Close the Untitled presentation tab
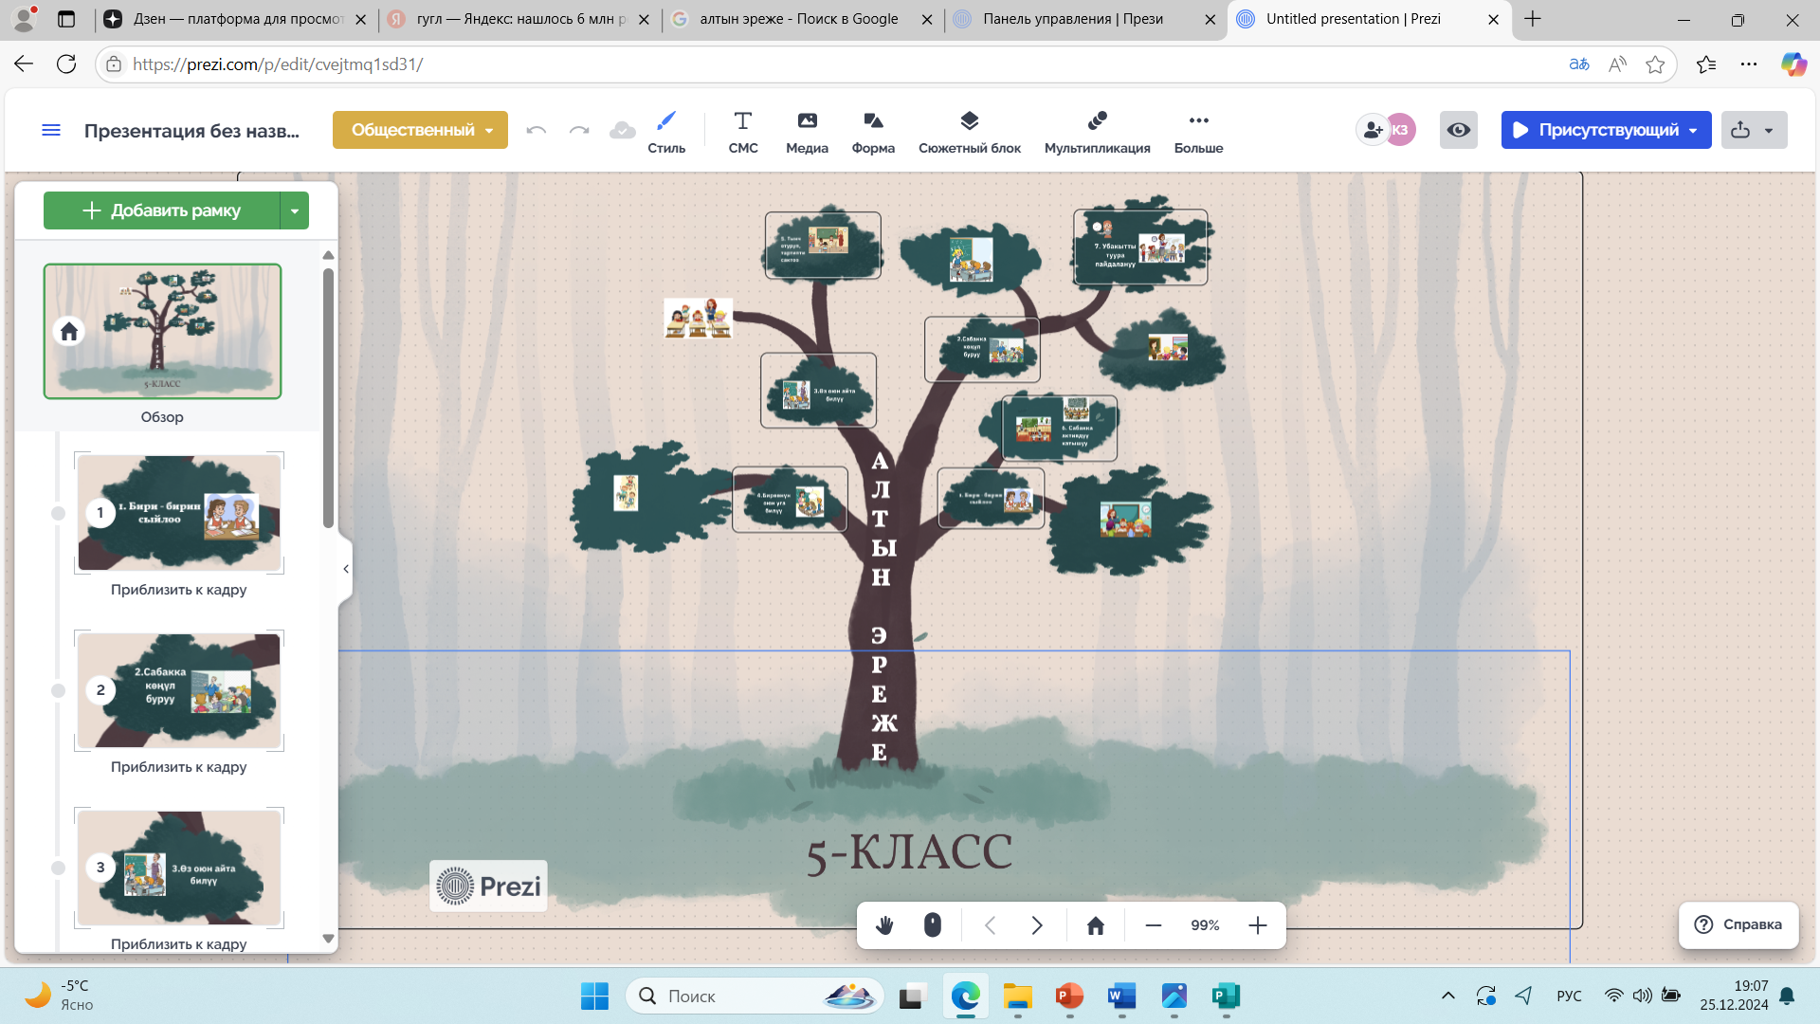The image size is (1820, 1024). 1493,19
